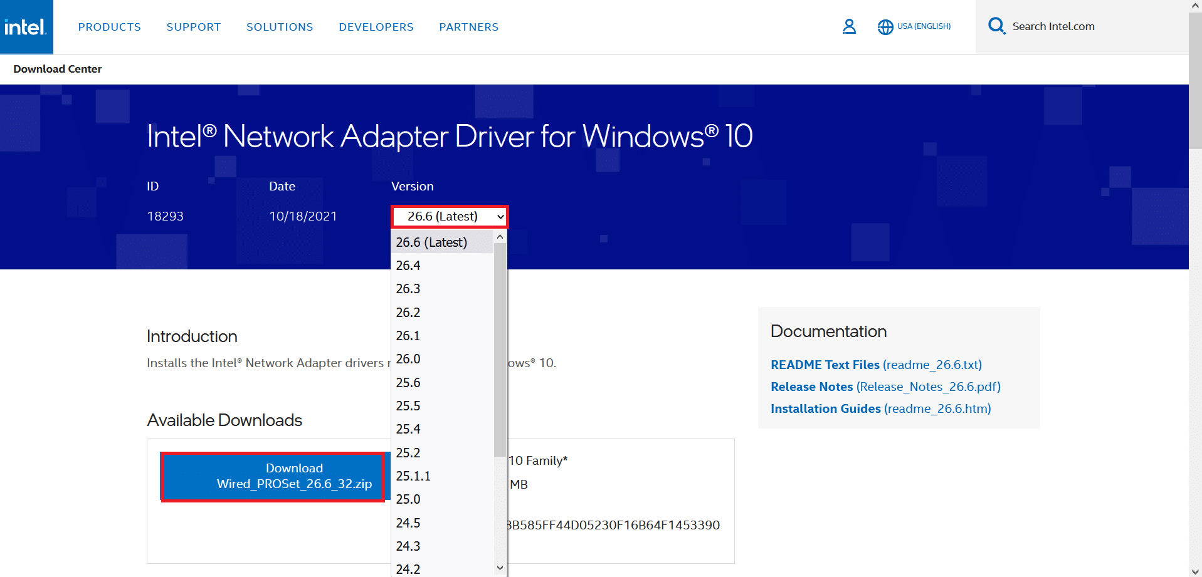This screenshot has width=1202, height=577.
Task: Open the Installation Guides link
Action: click(x=826, y=408)
